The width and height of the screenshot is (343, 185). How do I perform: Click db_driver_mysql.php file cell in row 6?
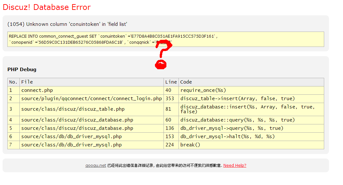click(x=91, y=137)
